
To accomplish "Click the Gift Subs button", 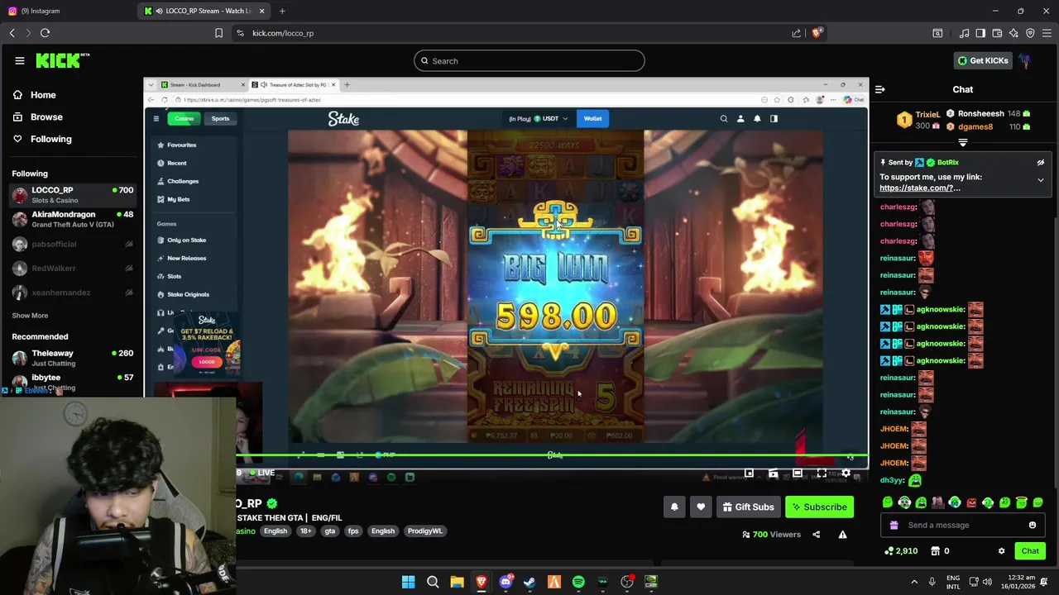I will point(748,507).
